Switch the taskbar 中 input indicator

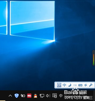(x=61, y=96)
